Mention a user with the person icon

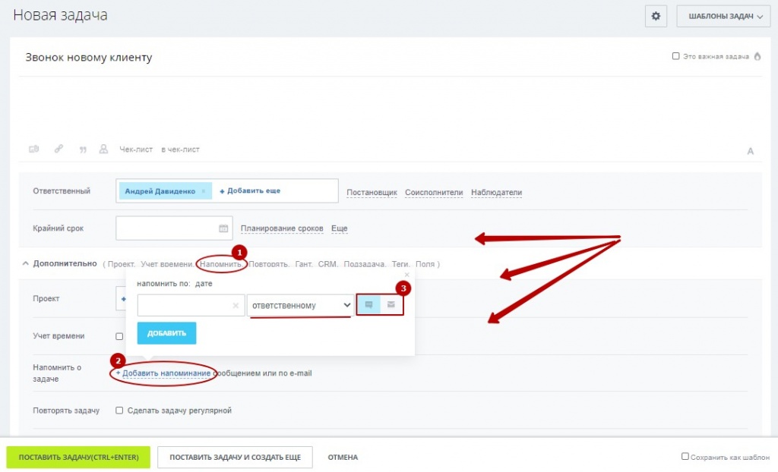[103, 149]
